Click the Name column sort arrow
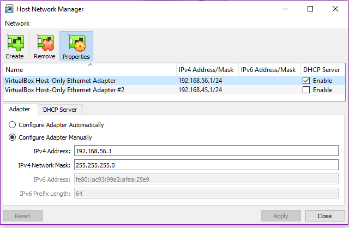 pos(90,65)
